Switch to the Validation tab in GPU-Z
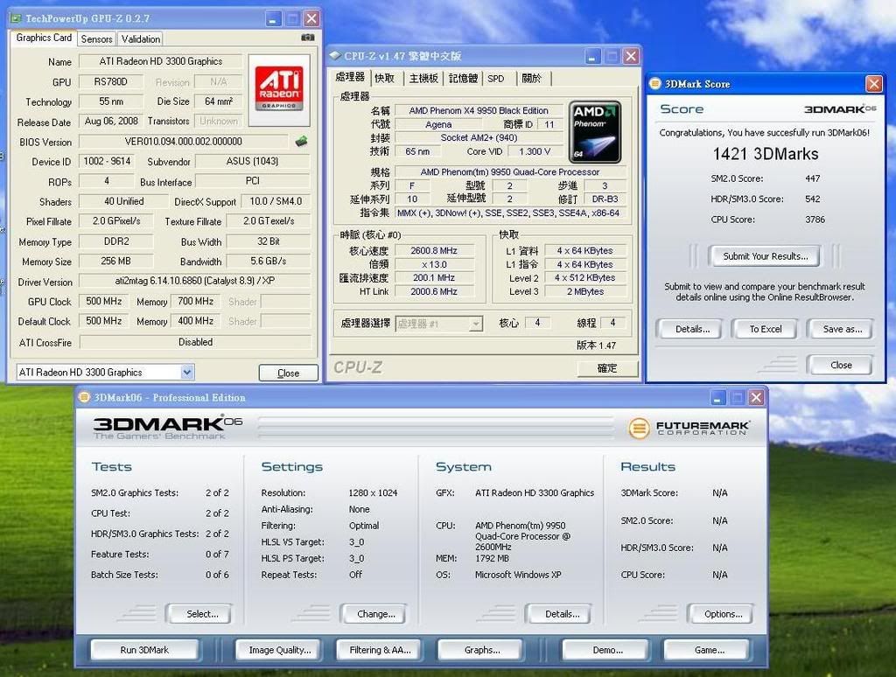 tap(141, 38)
